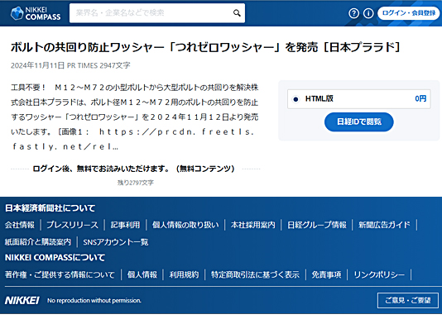
Task: Open 個人情報の取り扱い link
Action: pos(185,225)
